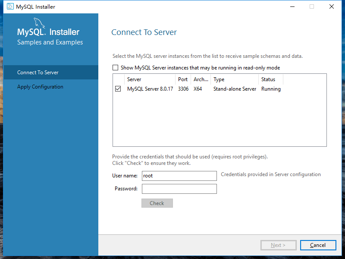Focus the User name input field
This screenshot has width=345, height=259.
pos(179,176)
